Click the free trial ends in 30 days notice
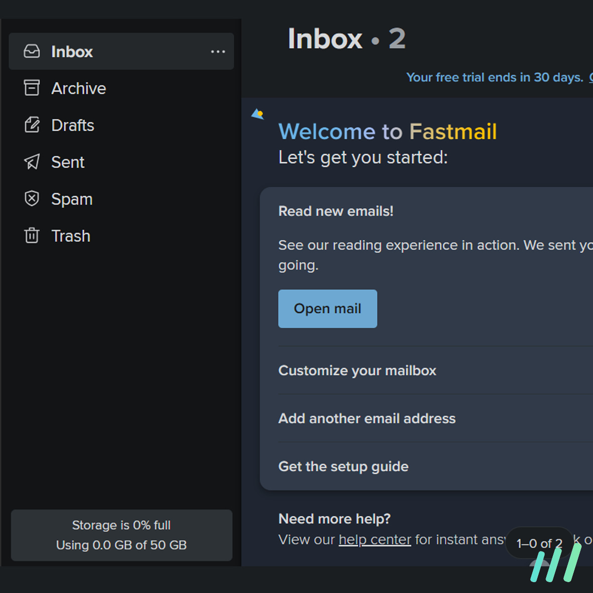 click(x=495, y=77)
